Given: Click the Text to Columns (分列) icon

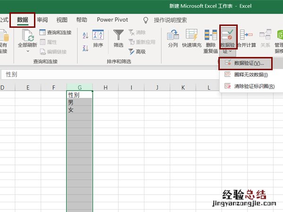Looking at the screenshot, I should pyautogui.click(x=173, y=35).
